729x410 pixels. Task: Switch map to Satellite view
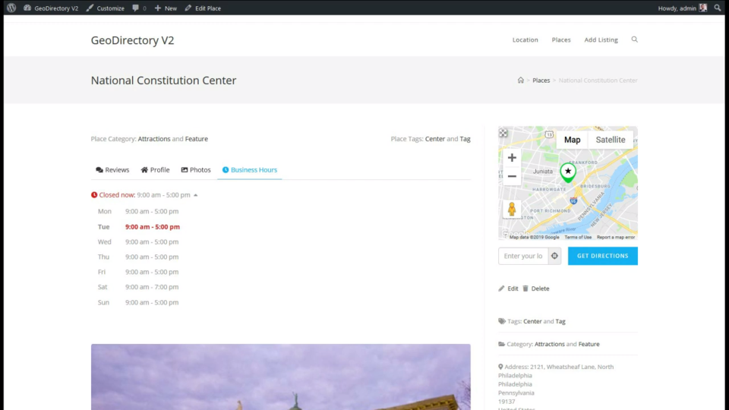tap(611, 140)
